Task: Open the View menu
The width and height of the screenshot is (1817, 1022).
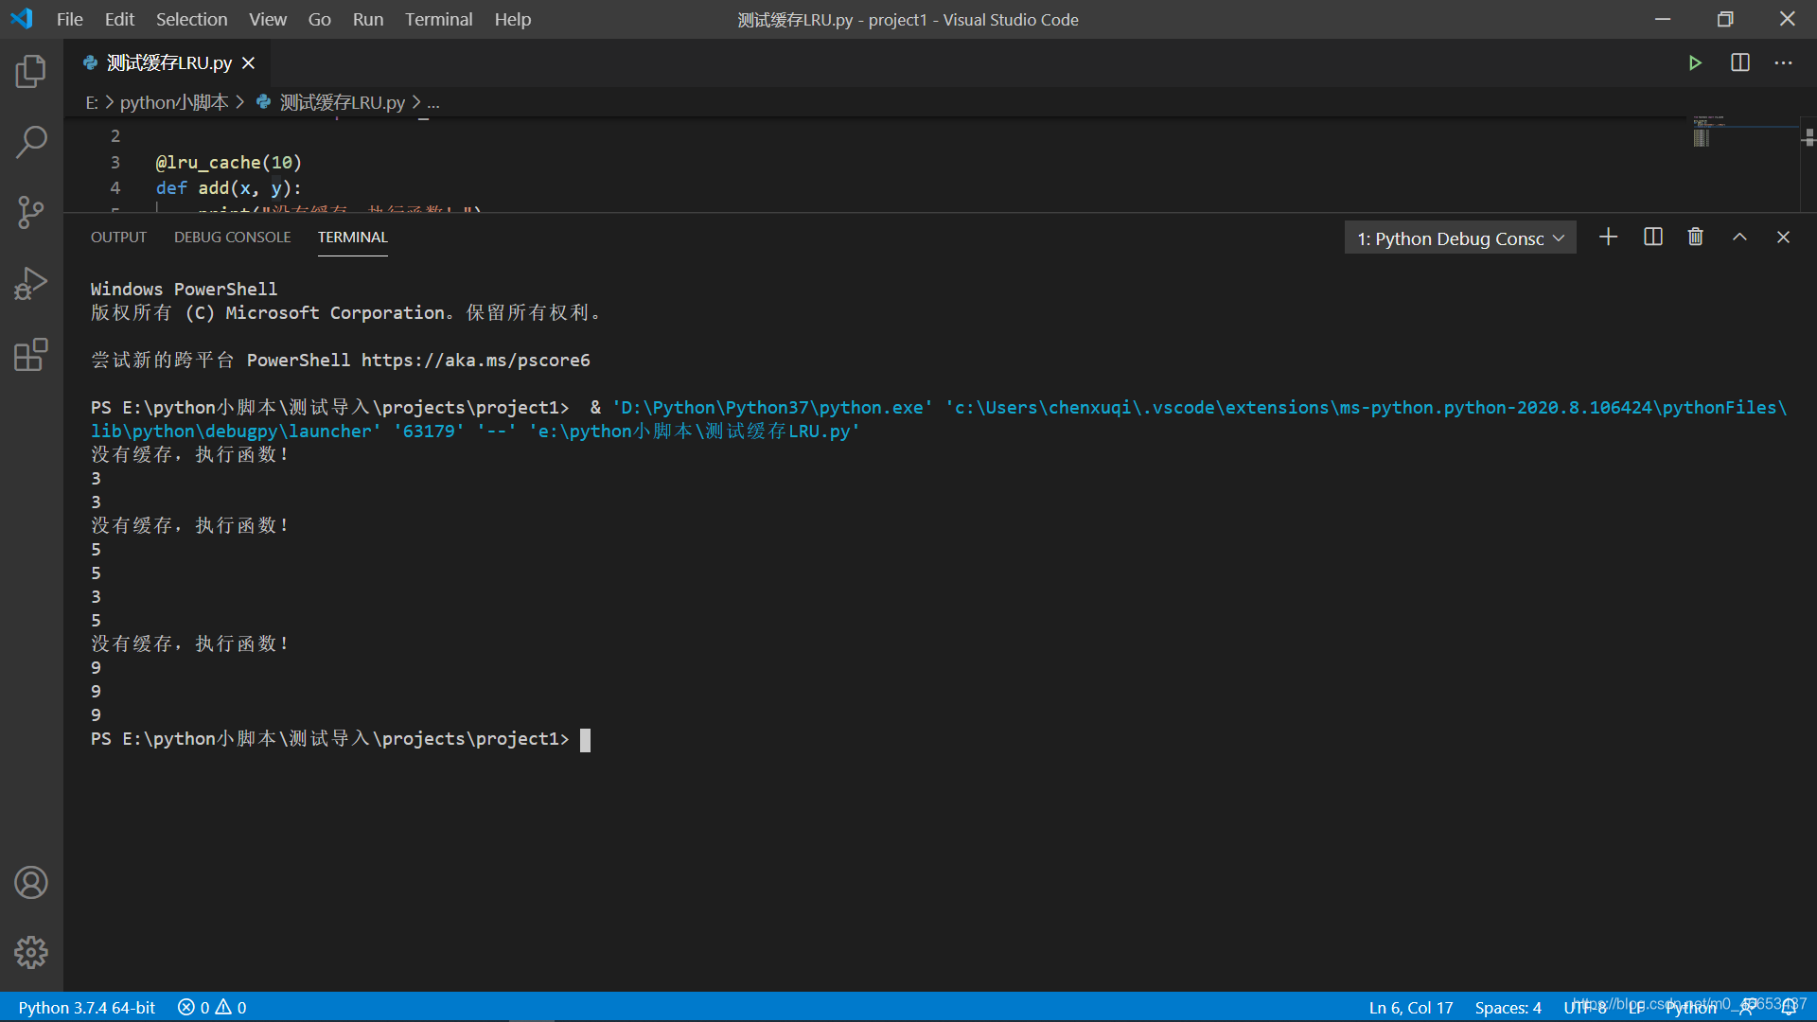Action: pyautogui.click(x=268, y=19)
